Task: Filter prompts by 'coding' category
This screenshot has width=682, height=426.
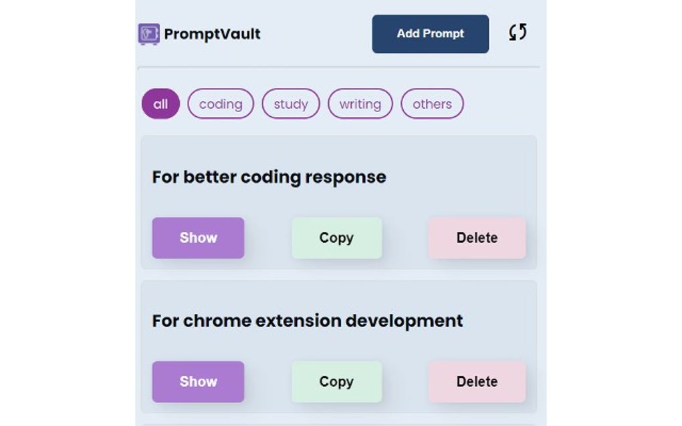Action: pyautogui.click(x=221, y=104)
